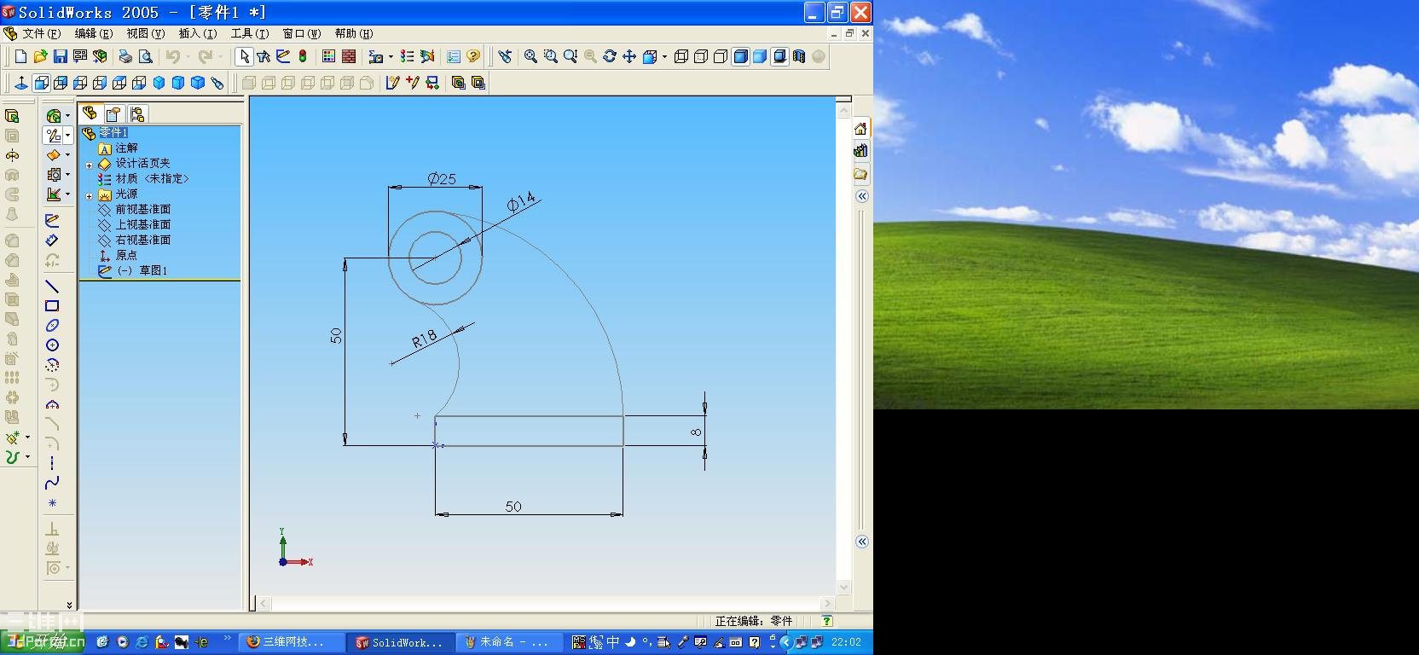
Task: Select the Rectangle sketch tool
Action: (52, 305)
